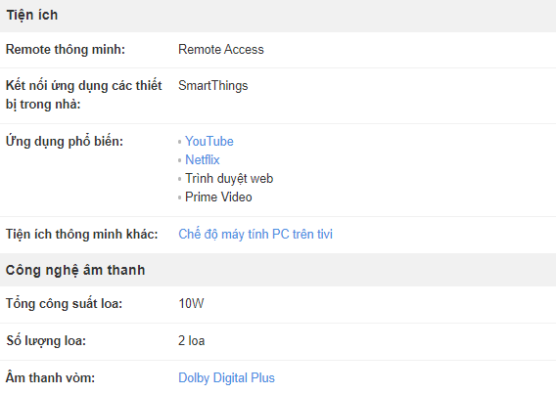Click the Tiện ích thông minh khác label
556x394 pixels.
[x=81, y=234]
